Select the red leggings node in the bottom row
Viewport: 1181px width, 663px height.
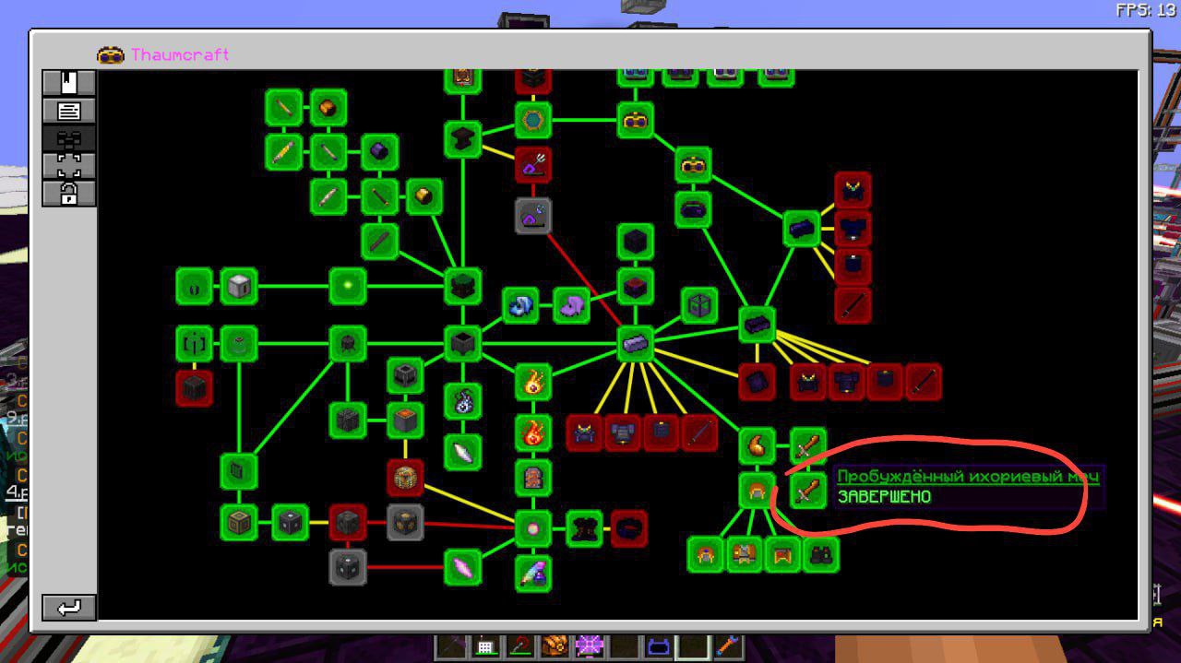(782, 554)
